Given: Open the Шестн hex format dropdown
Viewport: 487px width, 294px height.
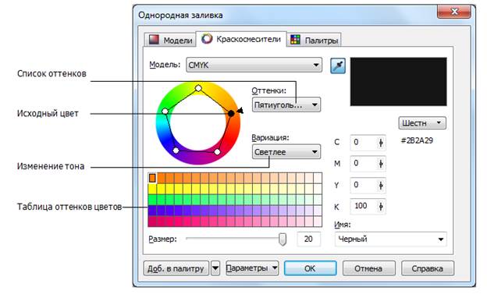Looking at the screenshot, I should coord(422,123).
